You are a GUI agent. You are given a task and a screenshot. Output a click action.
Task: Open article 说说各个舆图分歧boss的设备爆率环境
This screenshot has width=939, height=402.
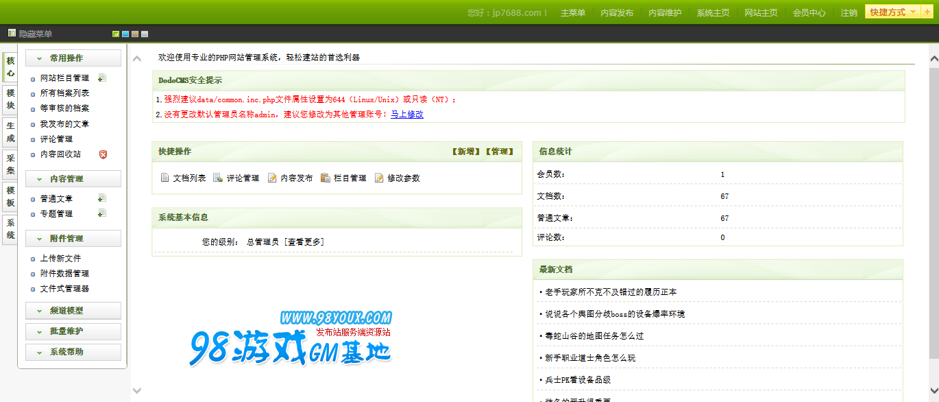pyautogui.click(x=615, y=314)
